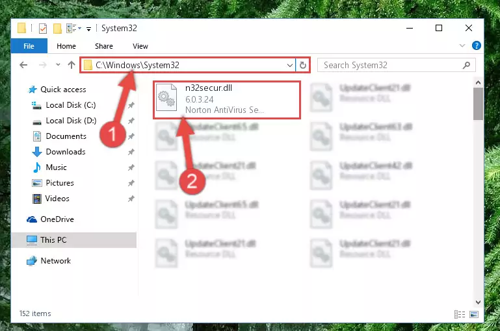Click the folder icon in the title bar
Image resolution: width=500 pixels, height=331 pixels.
pos(21,28)
